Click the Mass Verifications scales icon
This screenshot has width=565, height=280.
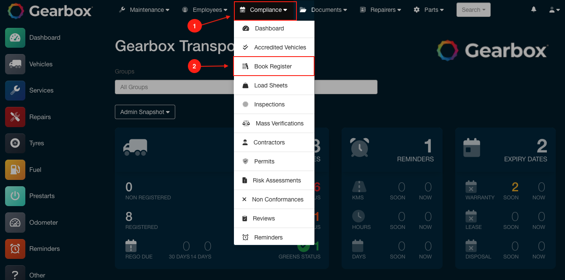[x=246, y=123]
